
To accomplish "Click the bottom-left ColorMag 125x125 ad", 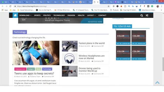I will (x=123, y=53).
